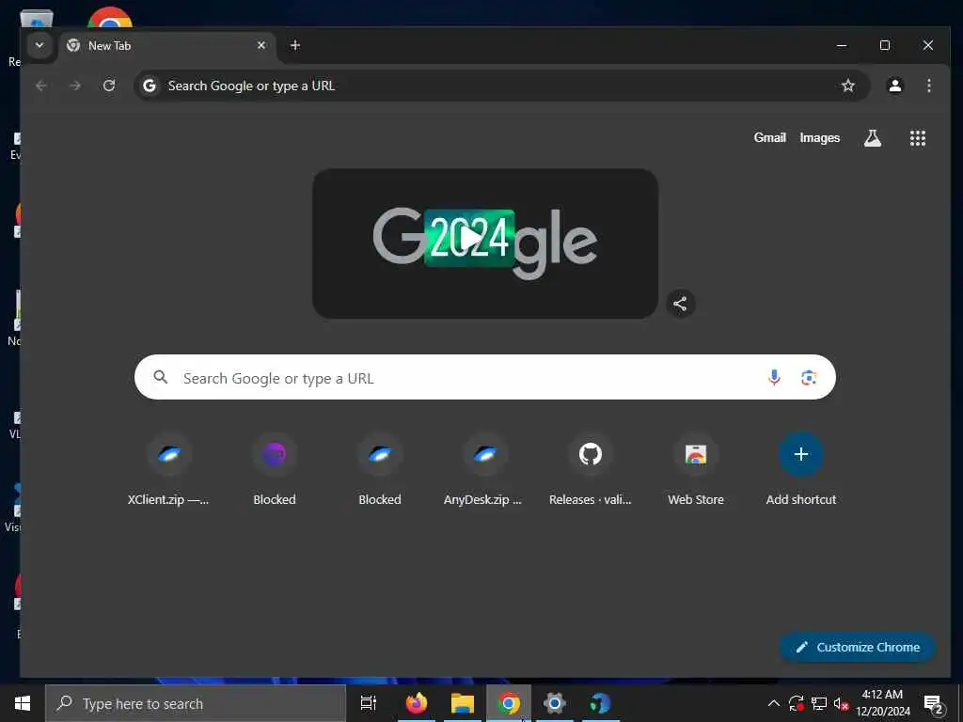Start voice search with microphone

pos(774,378)
